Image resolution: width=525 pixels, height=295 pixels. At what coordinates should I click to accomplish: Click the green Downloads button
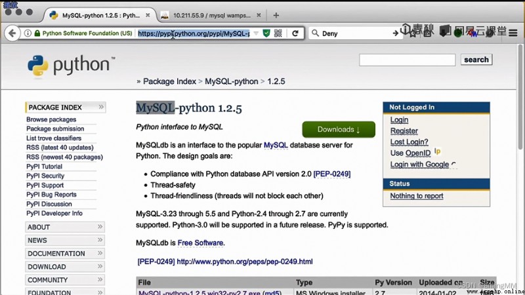339,129
